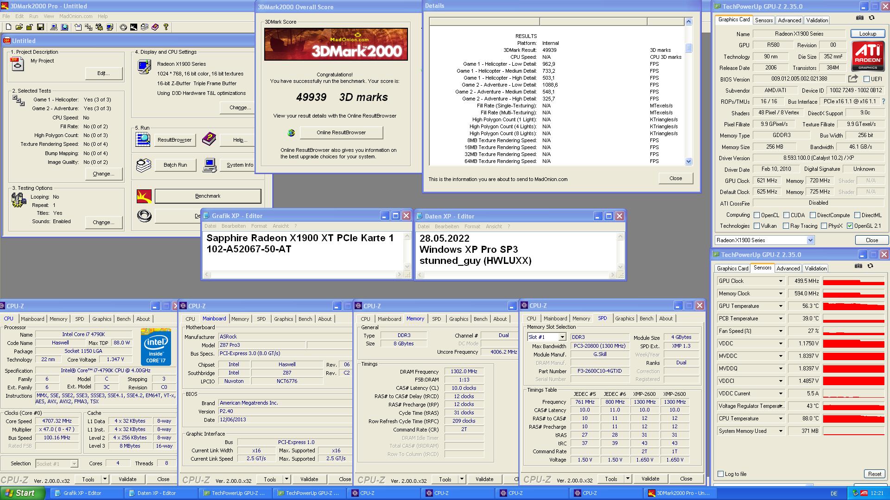
Task: Click the purple Help book toolbar icon
Action: (x=155, y=27)
